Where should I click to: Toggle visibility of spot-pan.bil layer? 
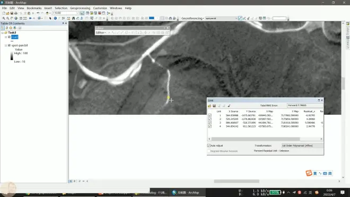pyautogui.click(x=9, y=45)
